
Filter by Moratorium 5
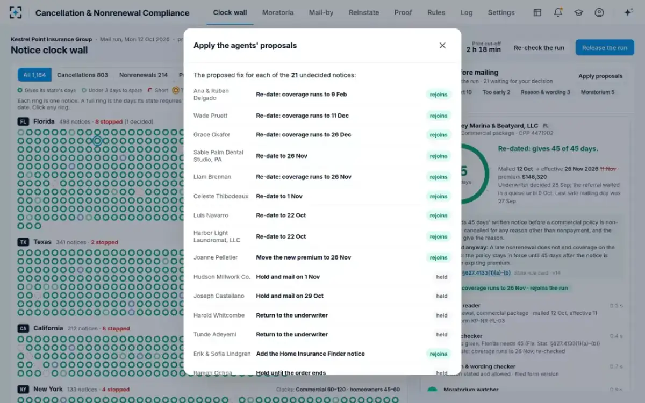pyautogui.click(x=598, y=92)
